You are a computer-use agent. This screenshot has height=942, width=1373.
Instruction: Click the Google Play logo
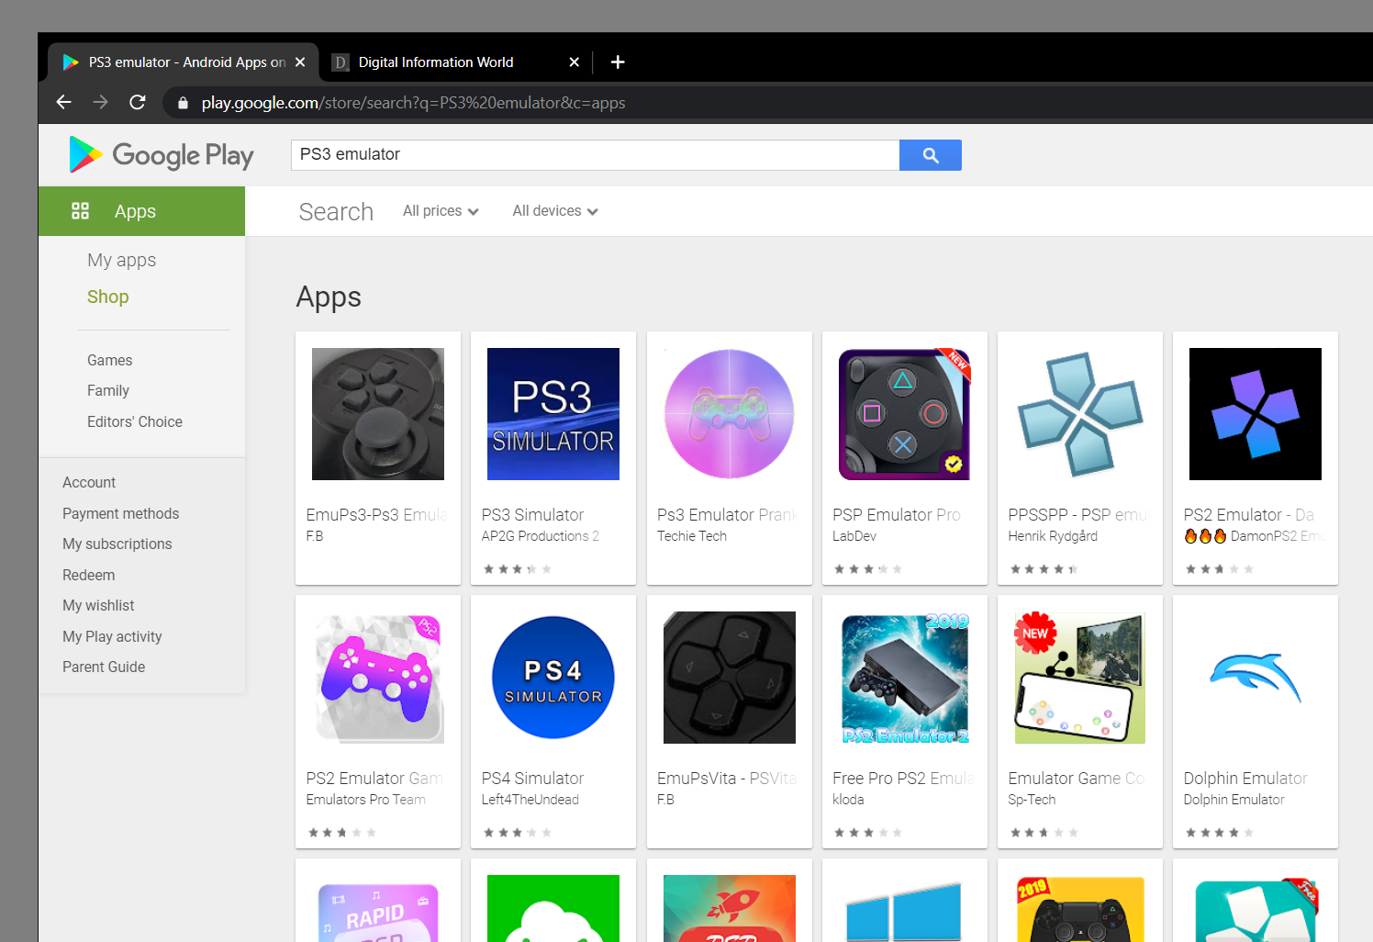pos(162,154)
